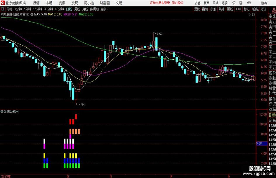
Task: Click the 2023年 timeline label
Action: click(x=6, y=176)
